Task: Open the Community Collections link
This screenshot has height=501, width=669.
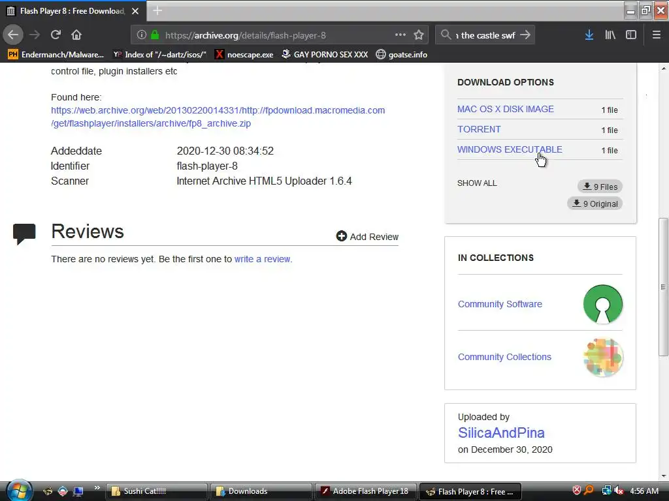Action: click(504, 357)
